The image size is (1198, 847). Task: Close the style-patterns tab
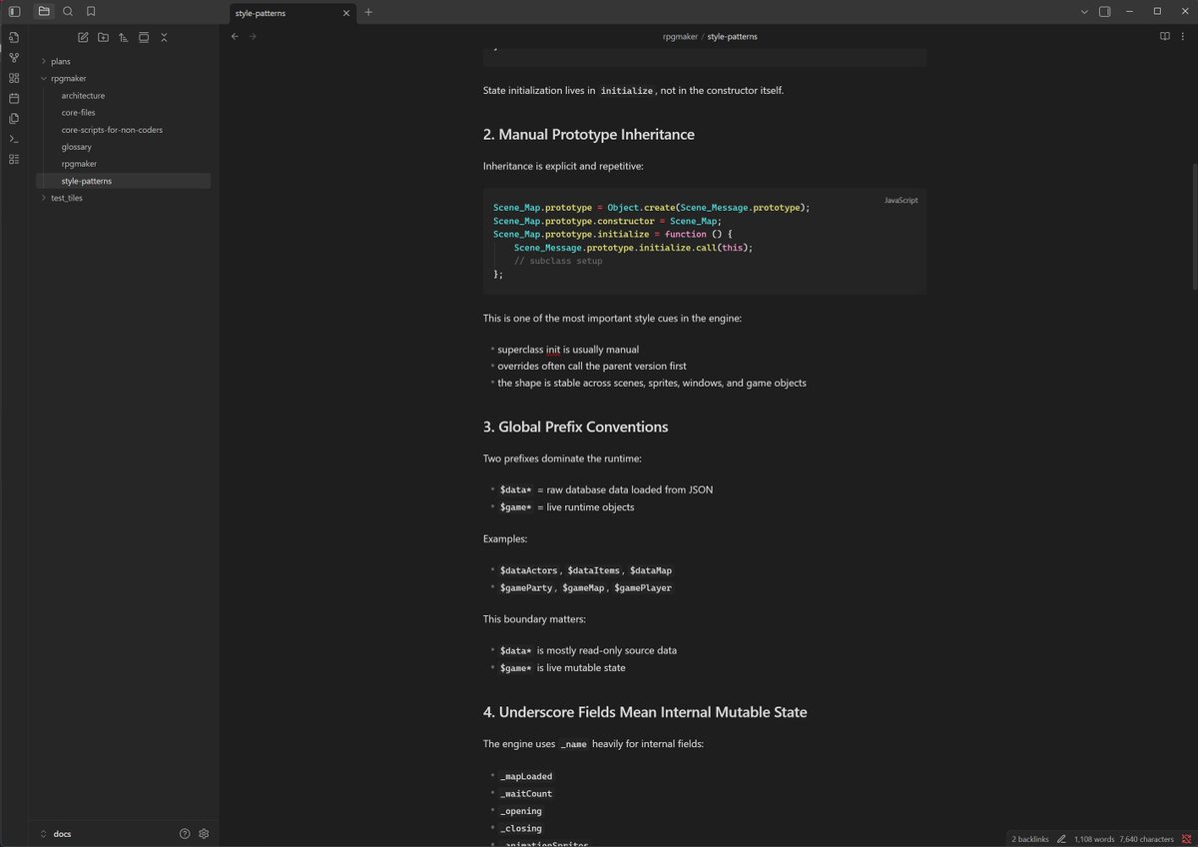(345, 13)
